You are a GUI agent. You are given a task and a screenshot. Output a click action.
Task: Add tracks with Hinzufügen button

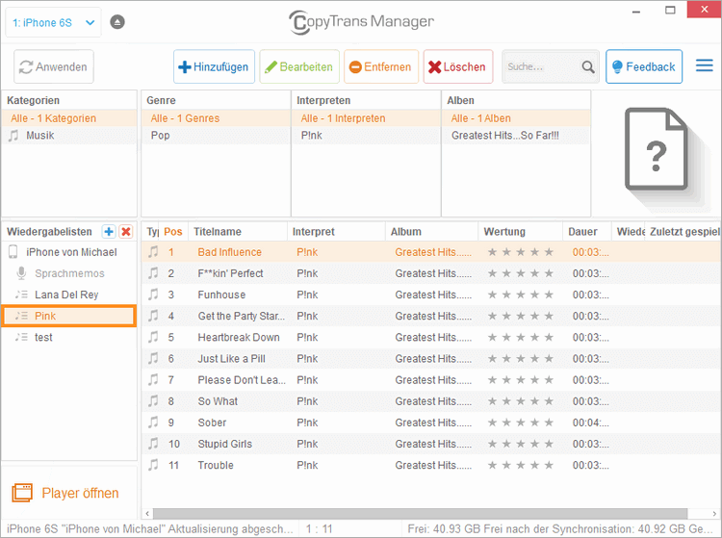214,66
